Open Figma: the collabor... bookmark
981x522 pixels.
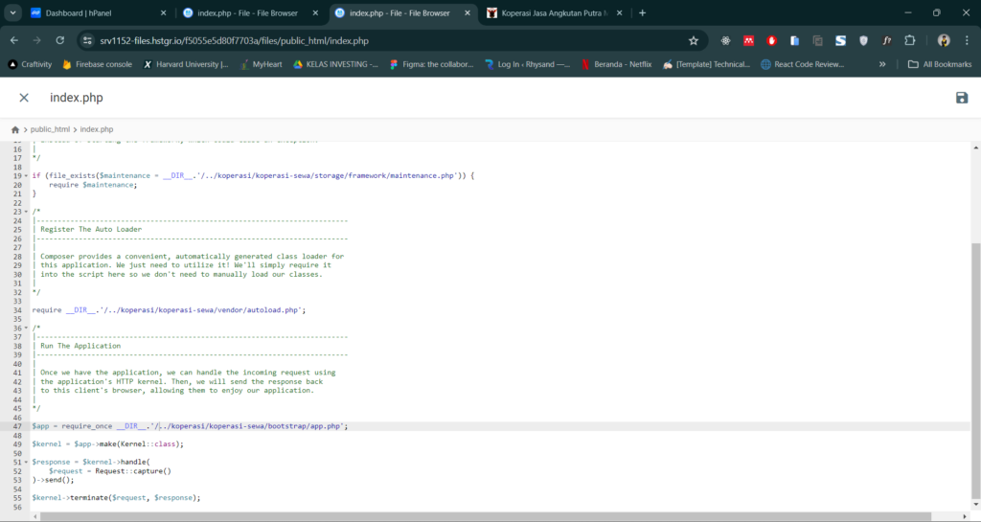[432, 64]
